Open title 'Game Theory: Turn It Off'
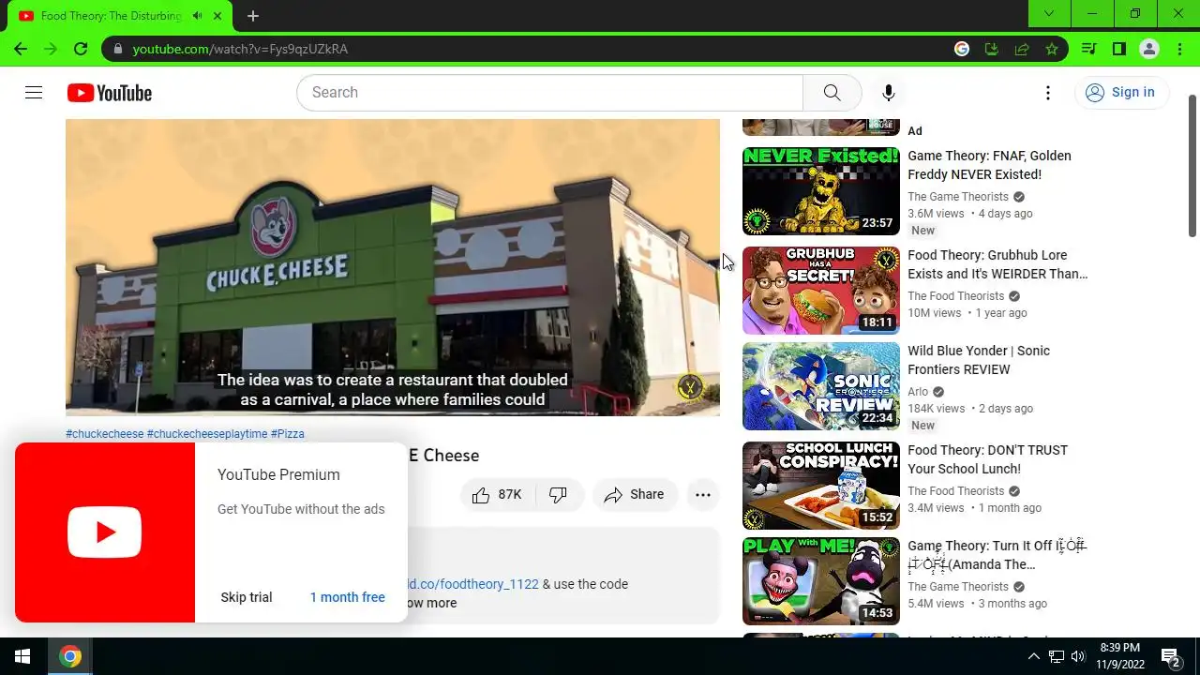Screen dimensions: 1200x675 click(x=997, y=555)
